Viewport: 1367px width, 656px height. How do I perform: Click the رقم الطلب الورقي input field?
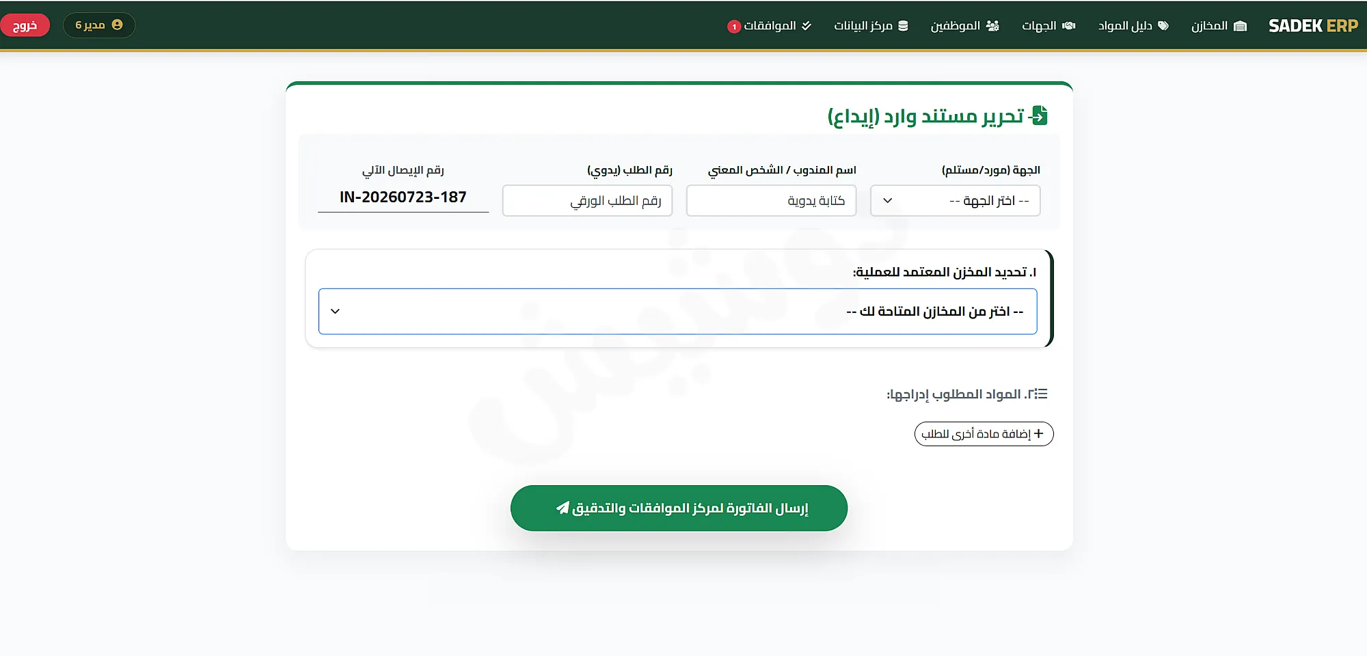click(587, 200)
